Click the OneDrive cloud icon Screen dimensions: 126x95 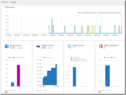[38, 46]
